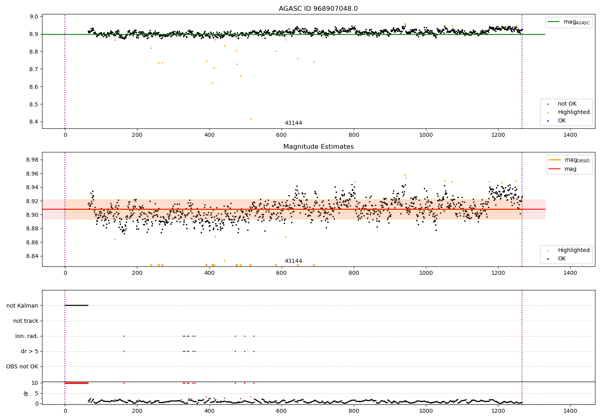Click the '1000' x-axis tick under the top plot
Image resolution: width=601 pixels, height=420 pixels.
(x=426, y=135)
